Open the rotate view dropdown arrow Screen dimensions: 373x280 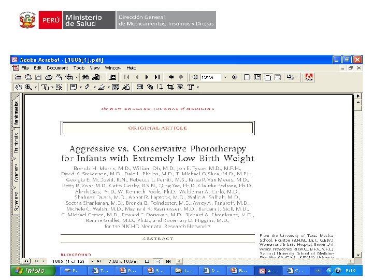click(297, 77)
